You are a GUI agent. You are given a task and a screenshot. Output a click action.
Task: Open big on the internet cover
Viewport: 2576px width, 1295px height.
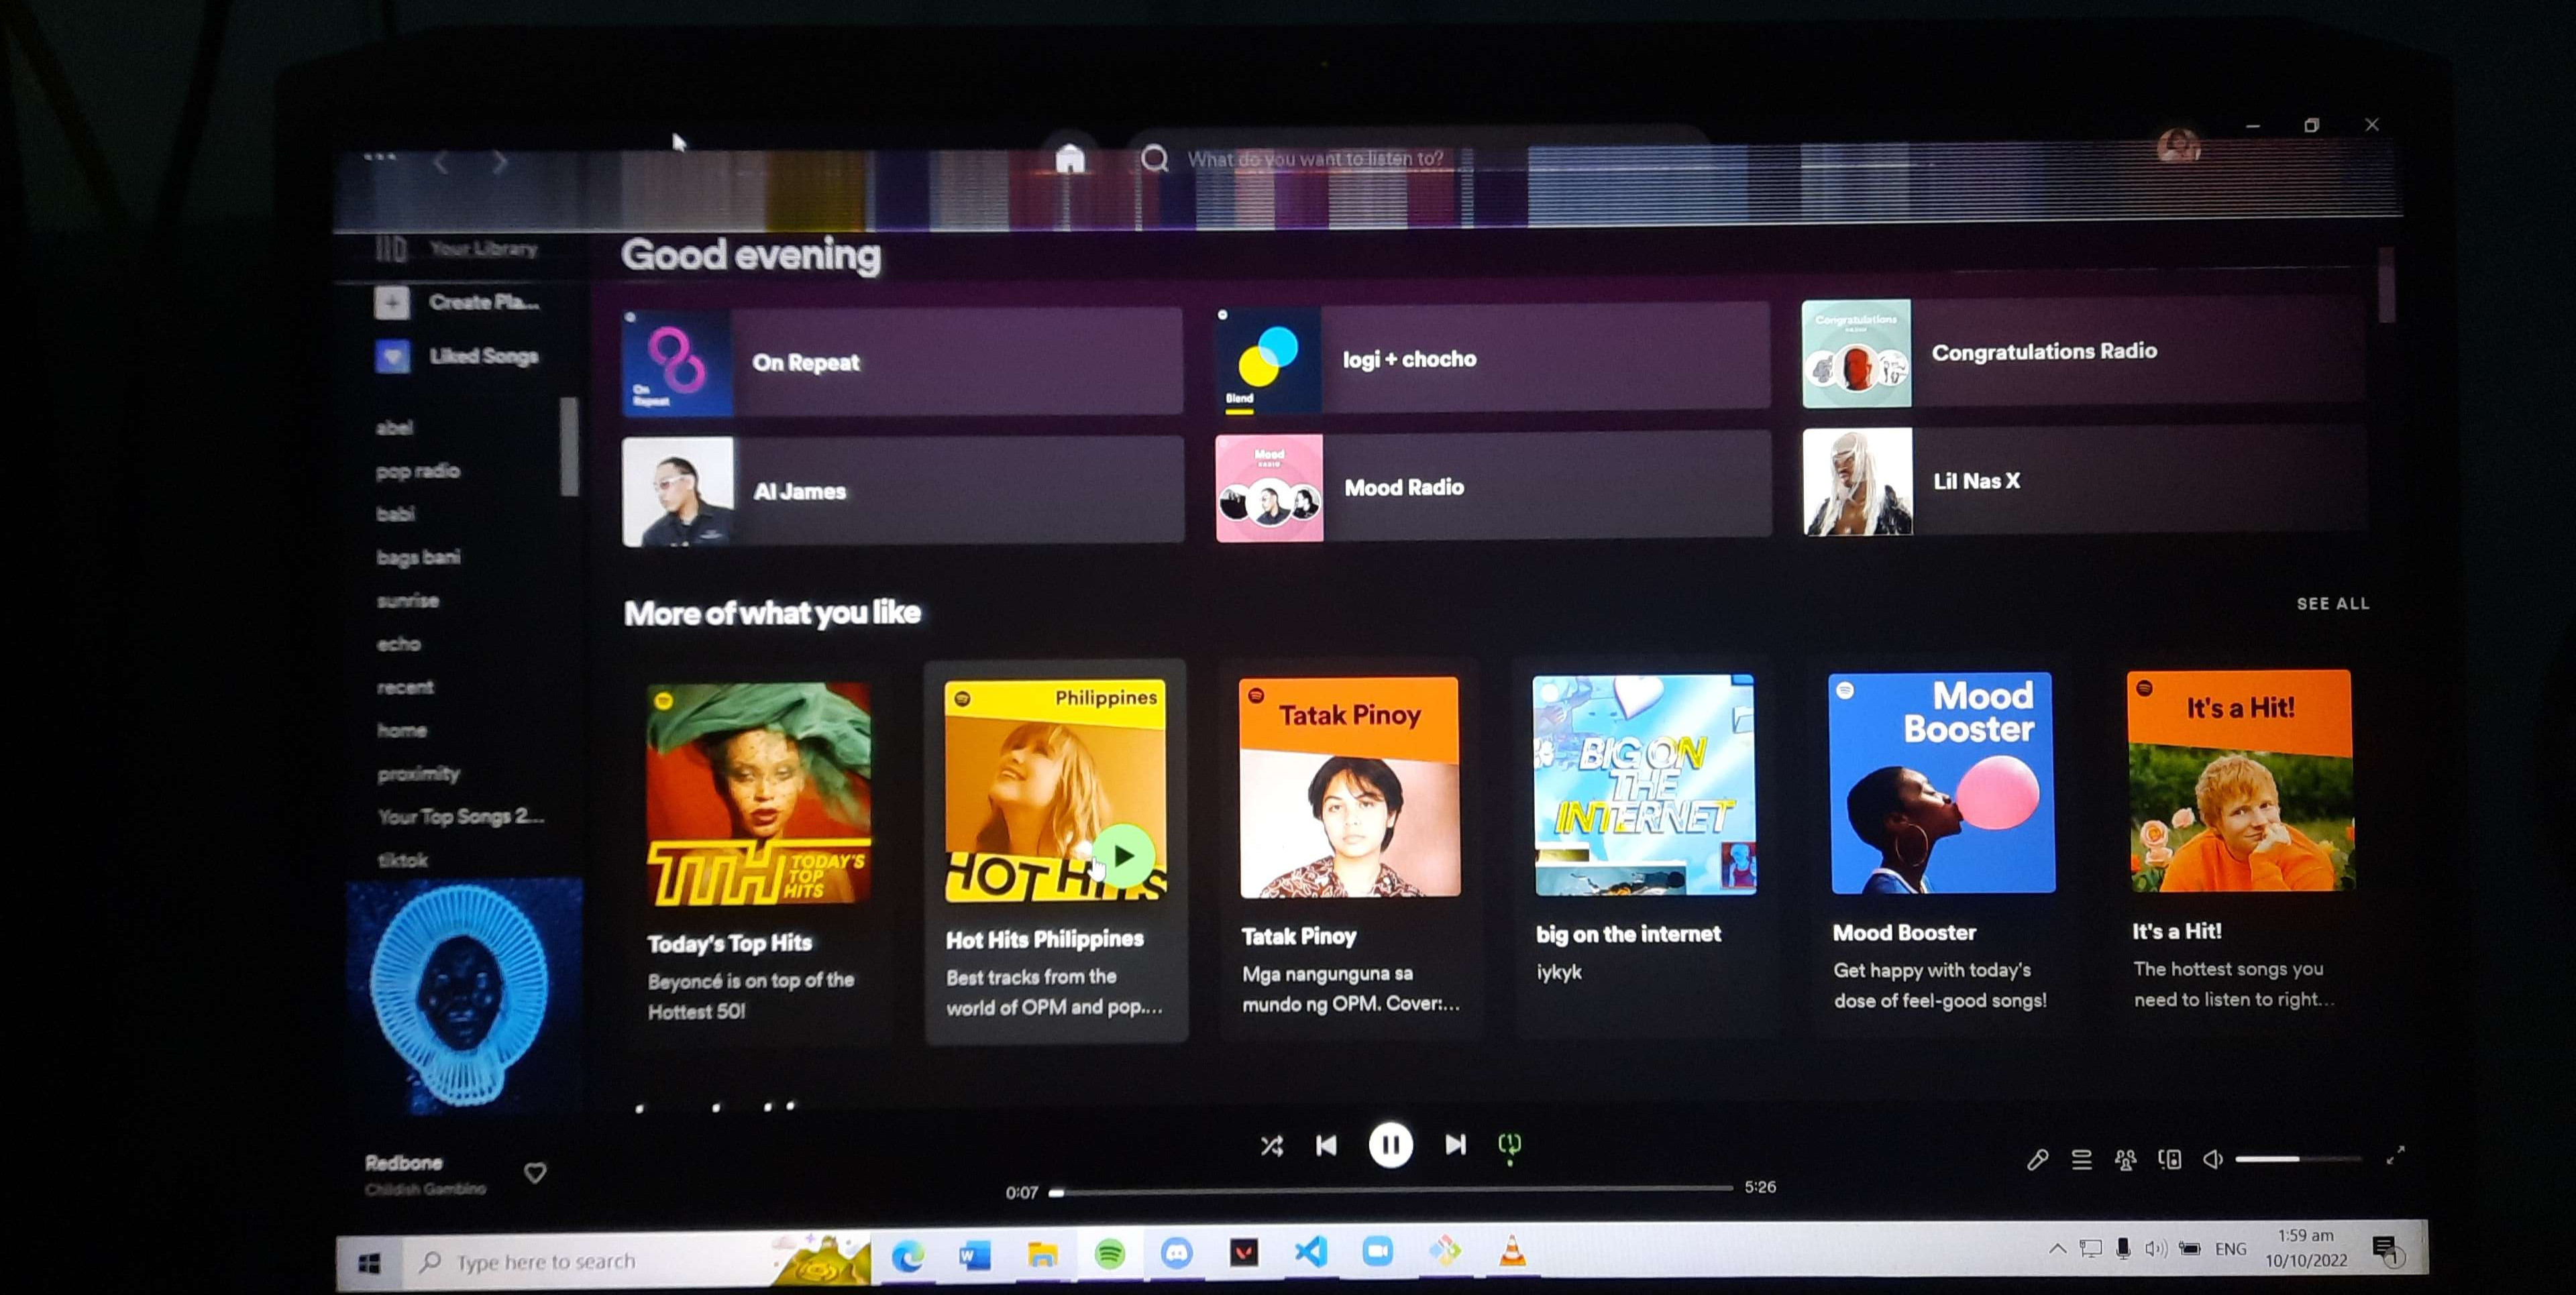pos(1645,785)
